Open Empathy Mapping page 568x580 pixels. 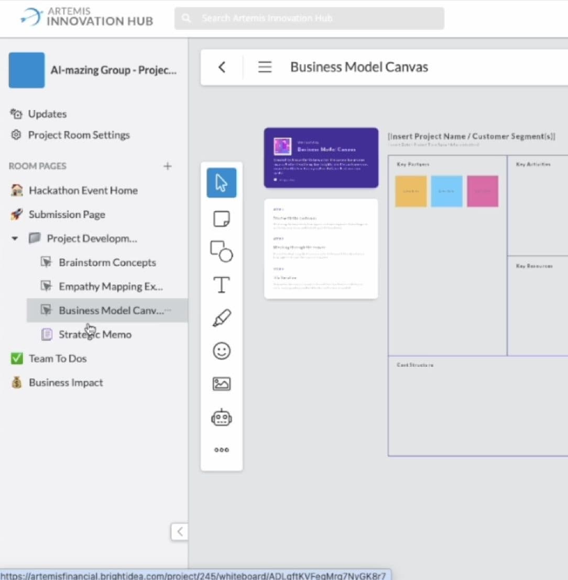pos(111,286)
